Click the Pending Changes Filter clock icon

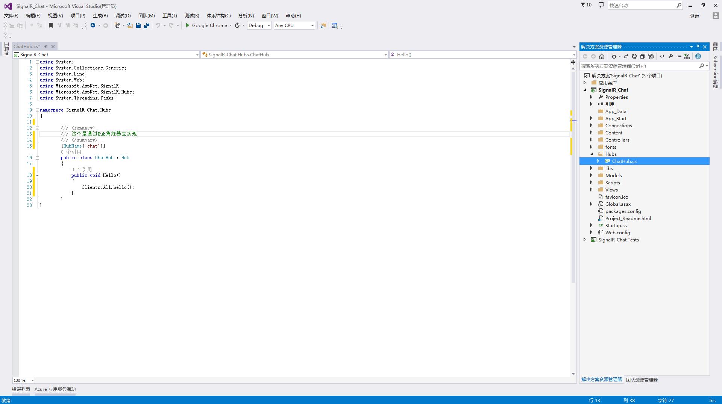(614, 56)
